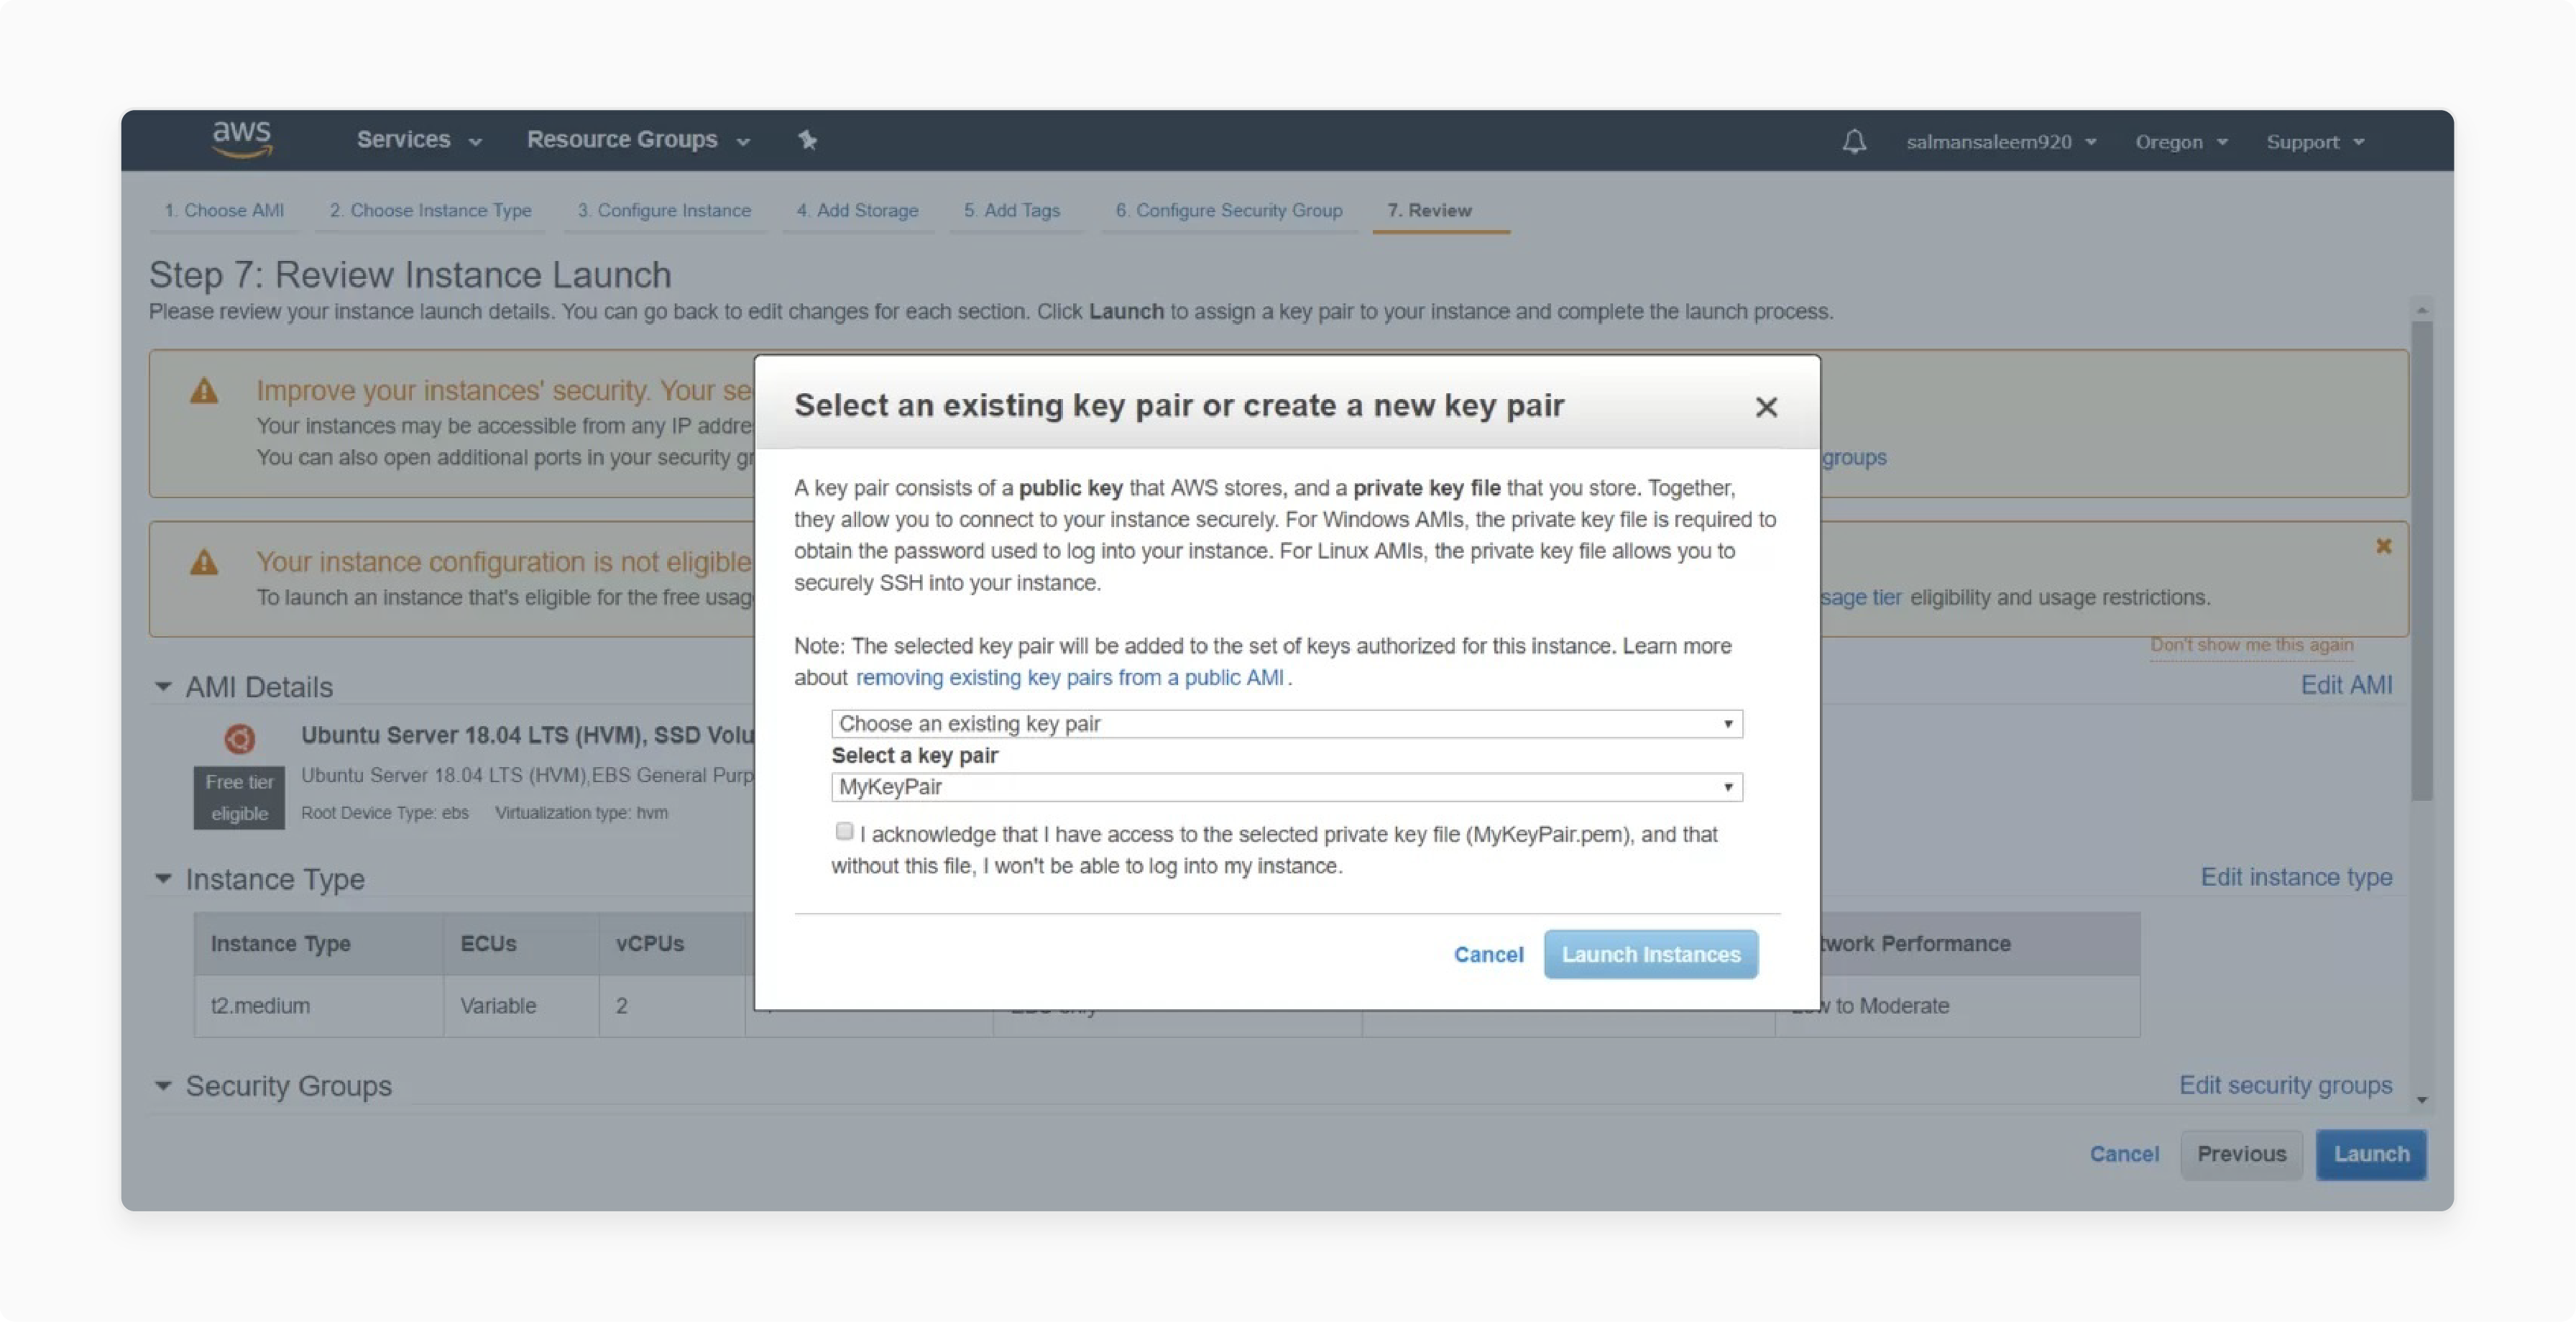Open the Resource Groups menu
The image size is (2576, 1322).
pyautogui.click(x=638, y=140)
